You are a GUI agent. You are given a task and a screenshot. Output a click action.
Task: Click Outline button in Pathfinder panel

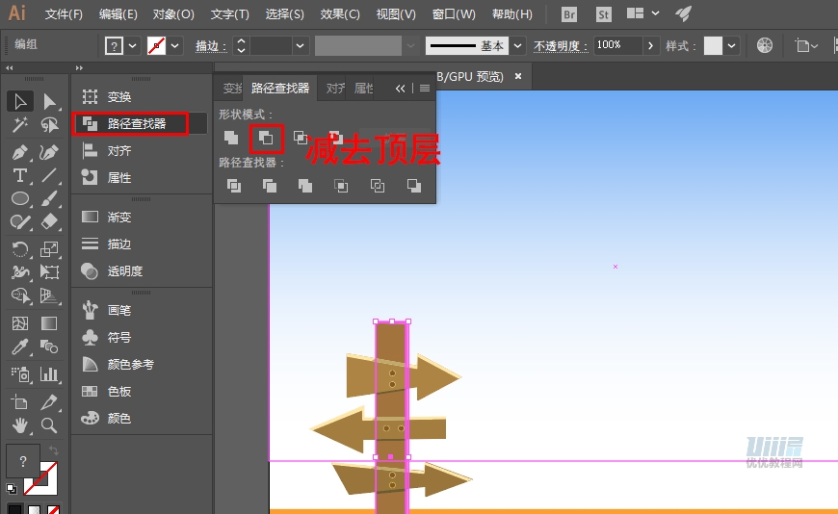378,186
